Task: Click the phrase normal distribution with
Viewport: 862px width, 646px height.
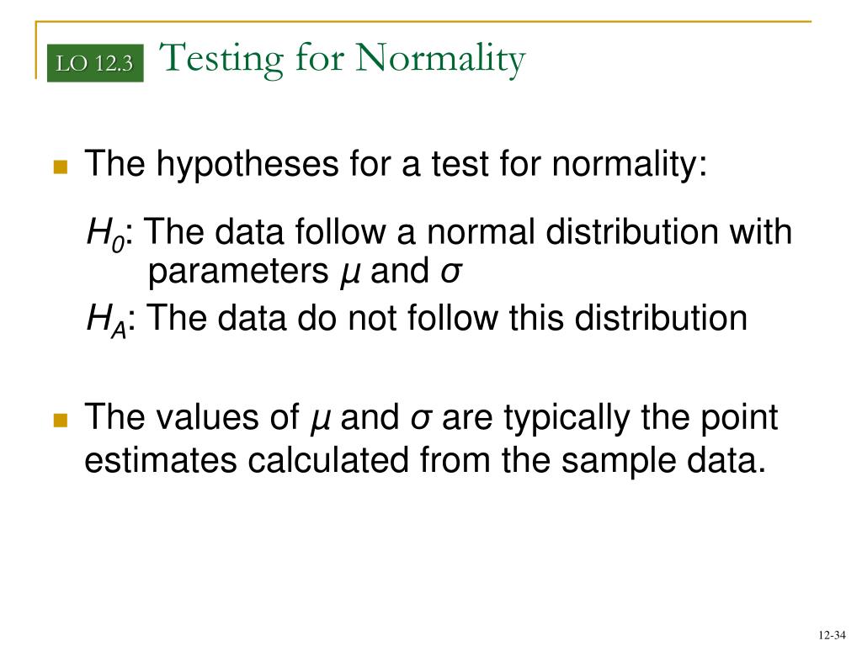Action: tap(609, 231)
